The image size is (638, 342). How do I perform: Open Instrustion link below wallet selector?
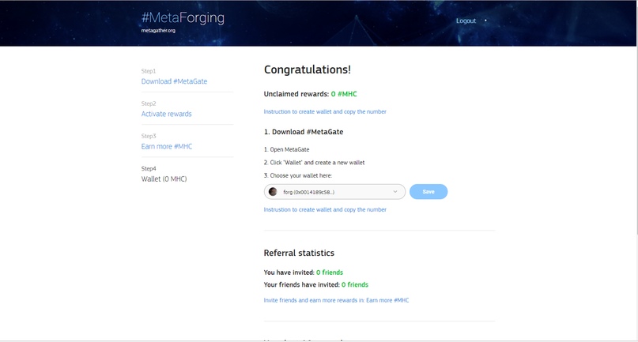325,209
